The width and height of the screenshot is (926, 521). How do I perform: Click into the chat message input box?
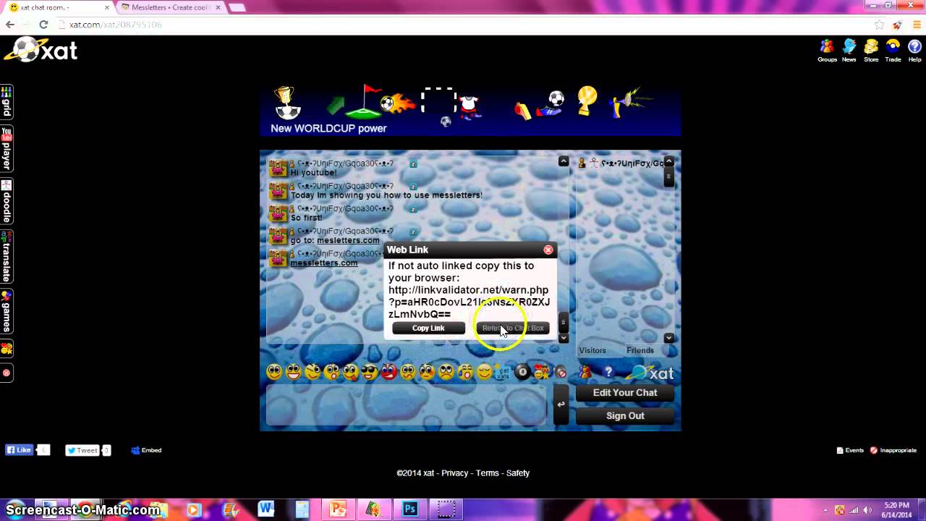407,404
